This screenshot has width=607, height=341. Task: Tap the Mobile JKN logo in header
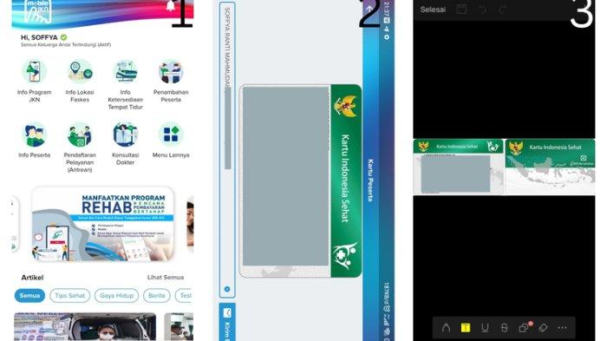click(37, 10)
